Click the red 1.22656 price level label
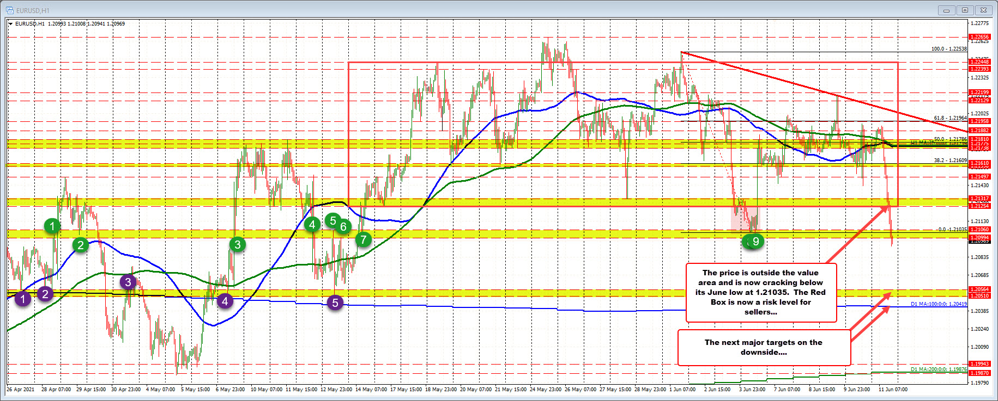This screenshot has width=998, height=401. [x=979, y=37]
